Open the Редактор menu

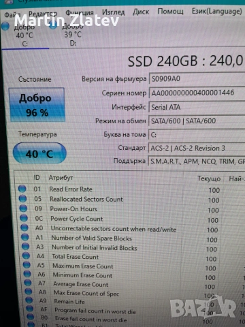pyautogui.click(x=43, y=14)
